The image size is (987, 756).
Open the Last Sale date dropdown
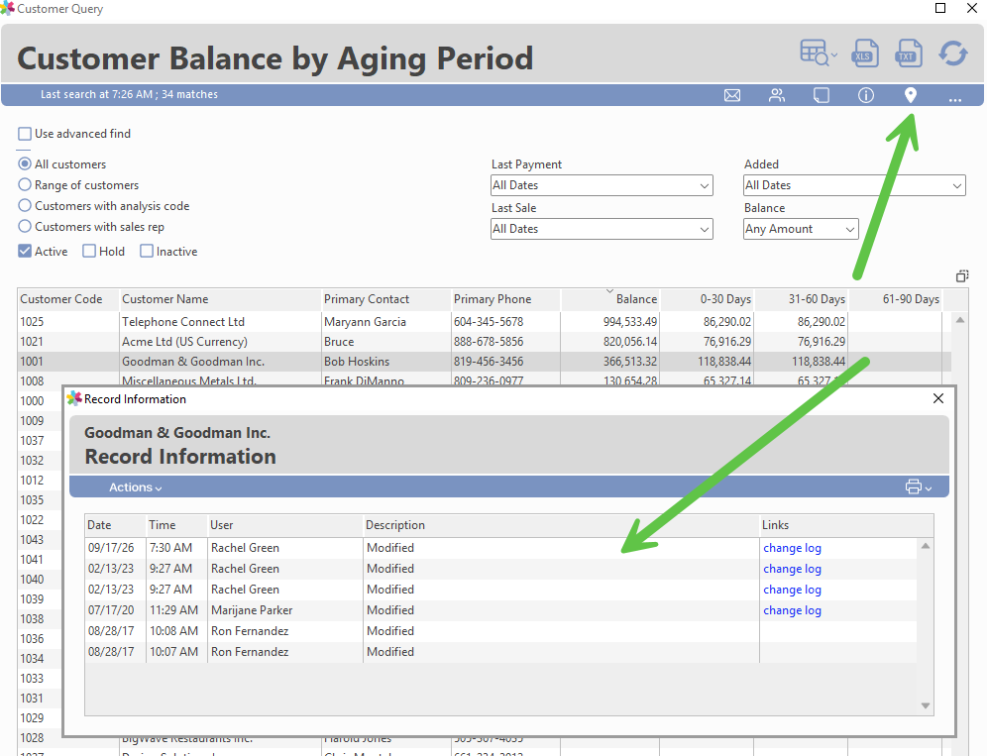(602, 229)
